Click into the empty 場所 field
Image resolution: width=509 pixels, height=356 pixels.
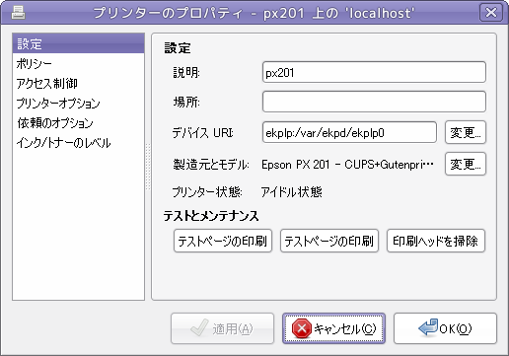[x=374, y=102]
